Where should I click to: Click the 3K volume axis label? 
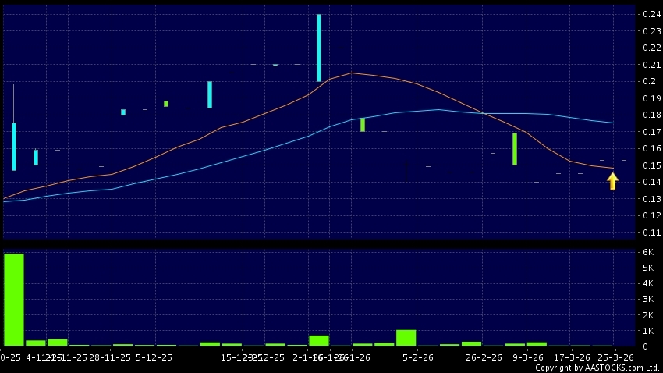[x=647, y=299]
